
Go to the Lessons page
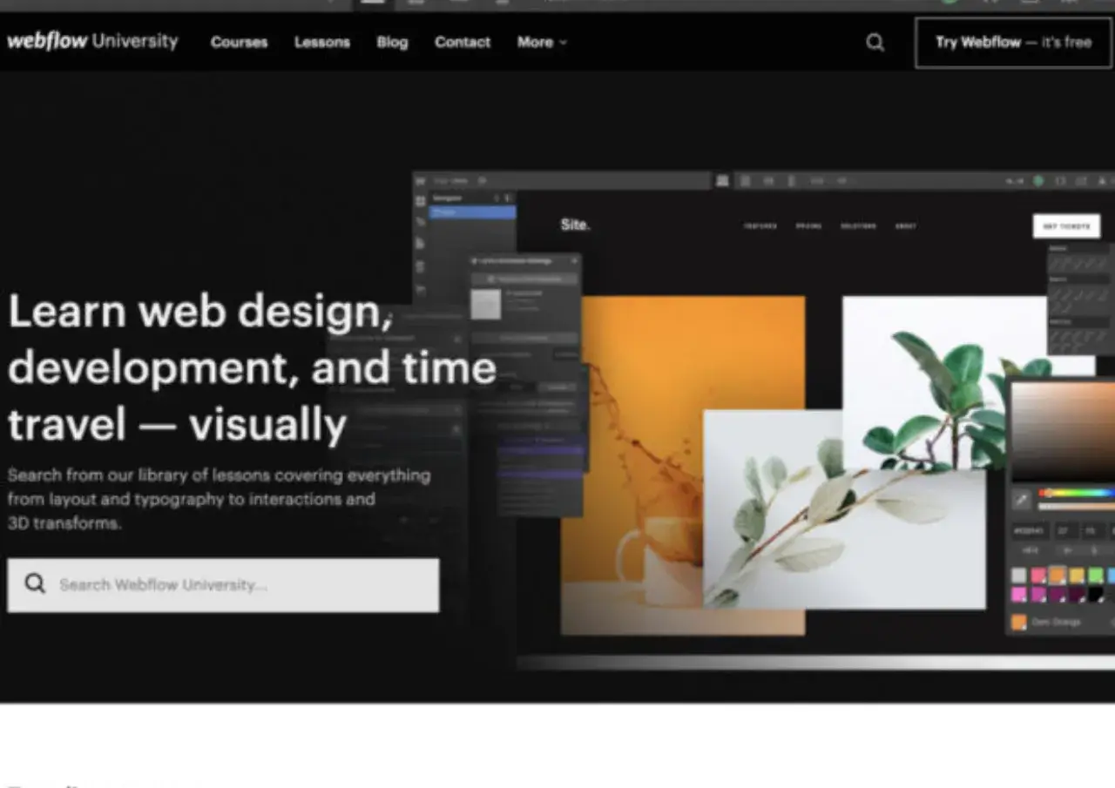[x=321, y=42]
